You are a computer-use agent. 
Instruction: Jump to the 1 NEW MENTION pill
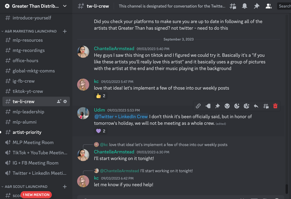coord(36,195)
